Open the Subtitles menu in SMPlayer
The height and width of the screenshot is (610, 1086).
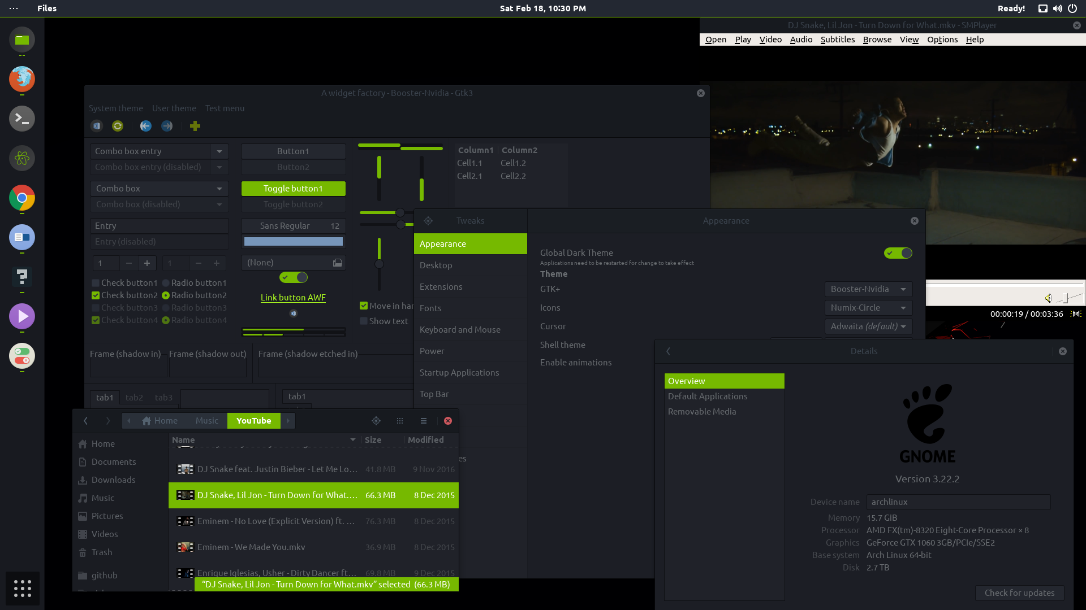click(x=838, y=40)
